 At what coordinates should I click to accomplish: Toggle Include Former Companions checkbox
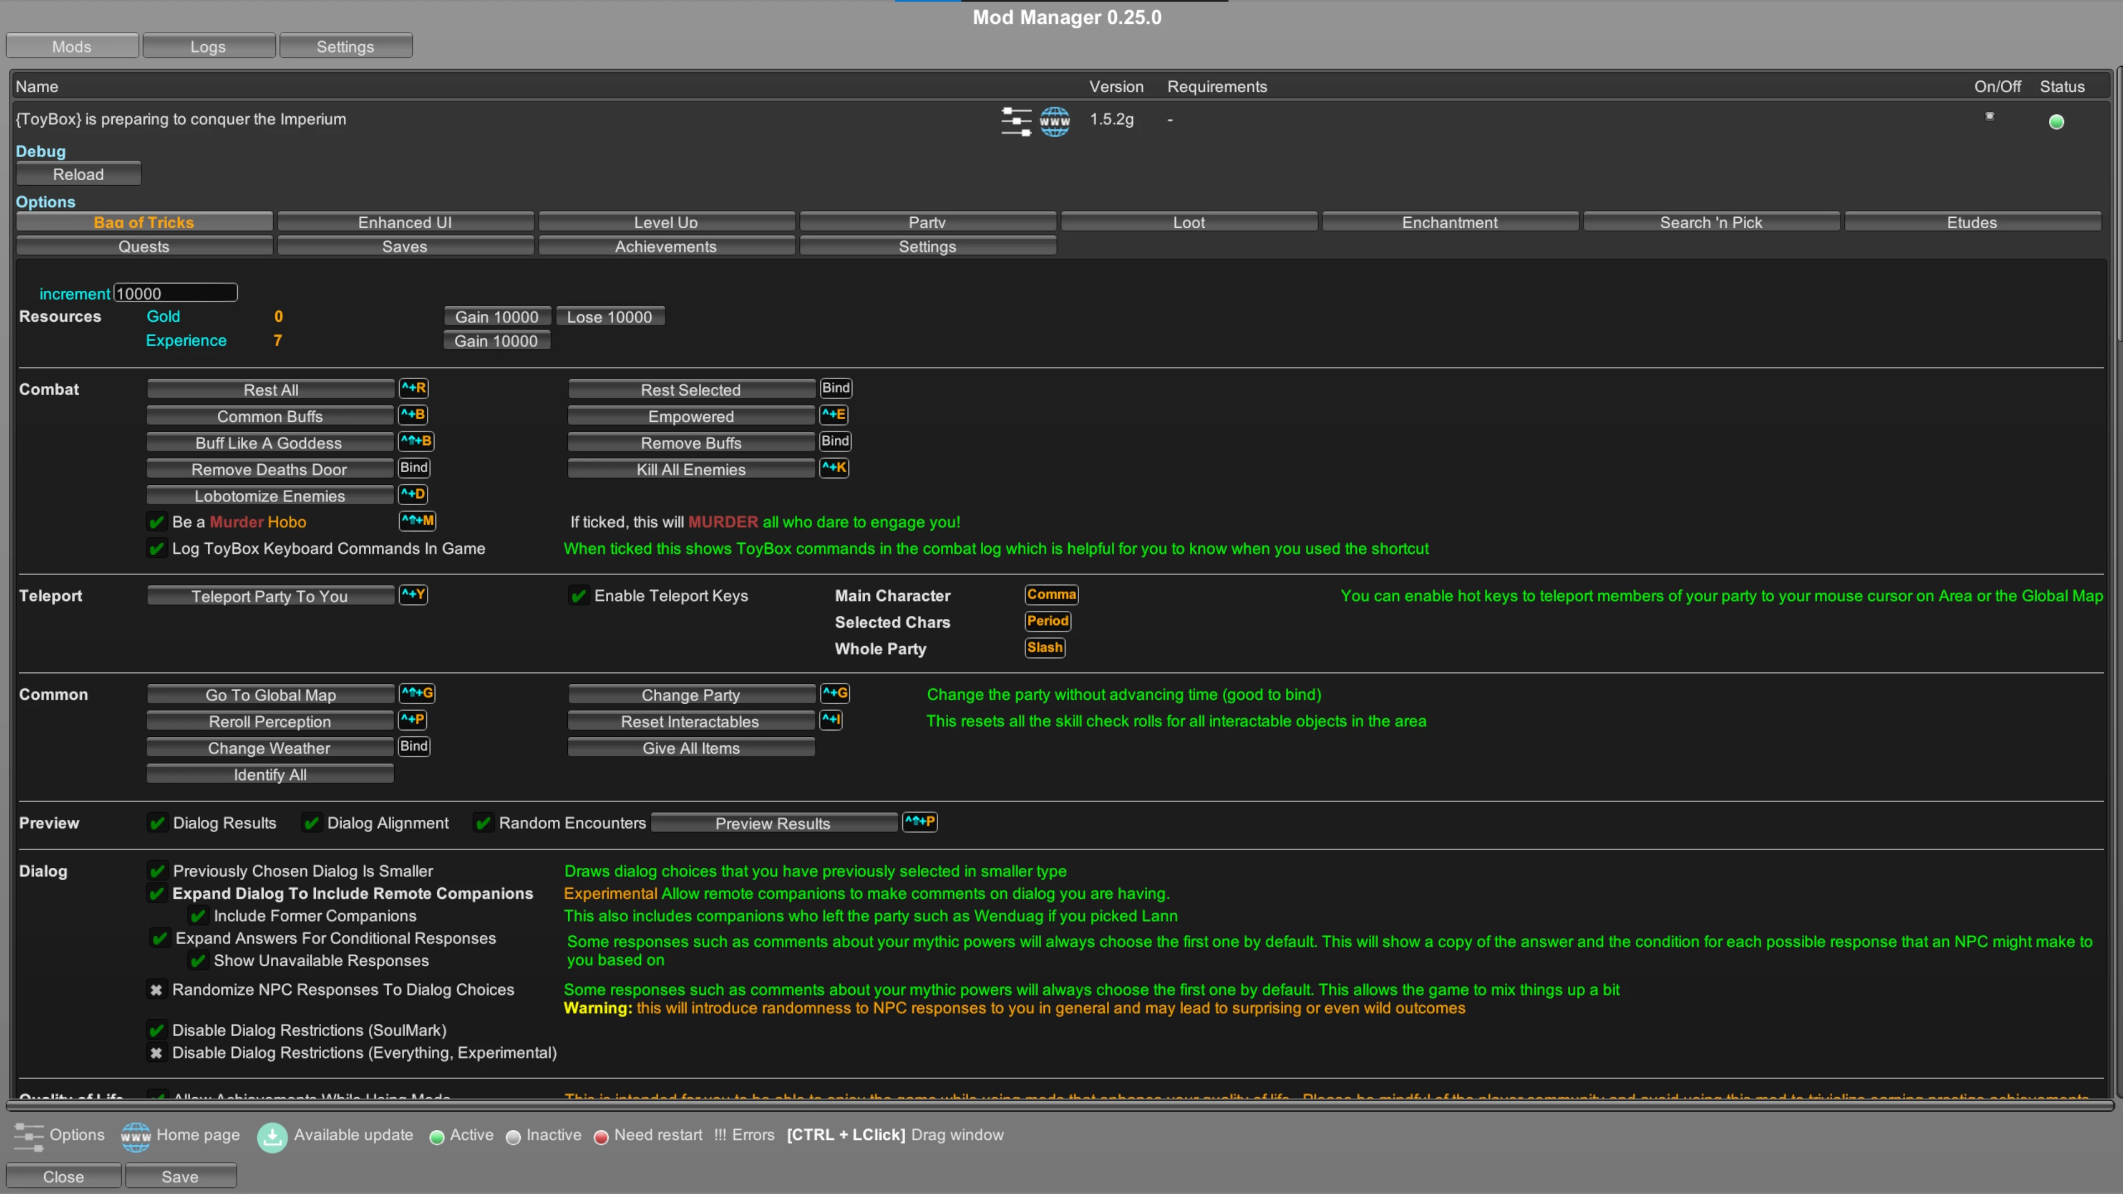[198, 915]
